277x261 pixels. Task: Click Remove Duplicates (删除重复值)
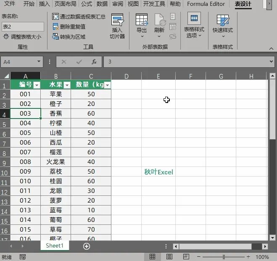[69, 26]
